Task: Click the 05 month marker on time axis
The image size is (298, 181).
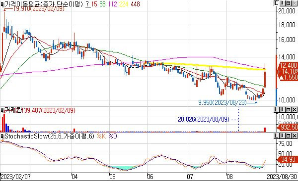Action: [x=112, y=177]
